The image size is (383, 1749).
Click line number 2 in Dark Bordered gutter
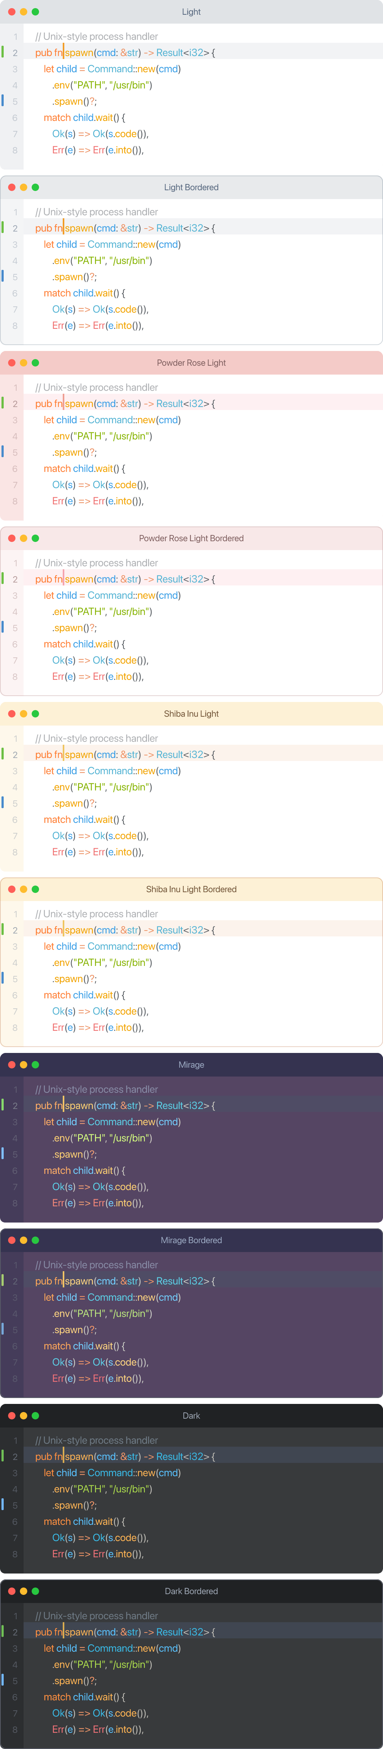15,1632
